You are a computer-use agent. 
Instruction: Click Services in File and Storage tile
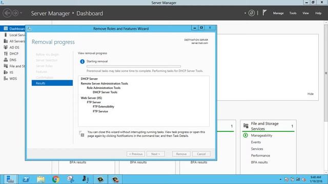[x=257, y=149]
